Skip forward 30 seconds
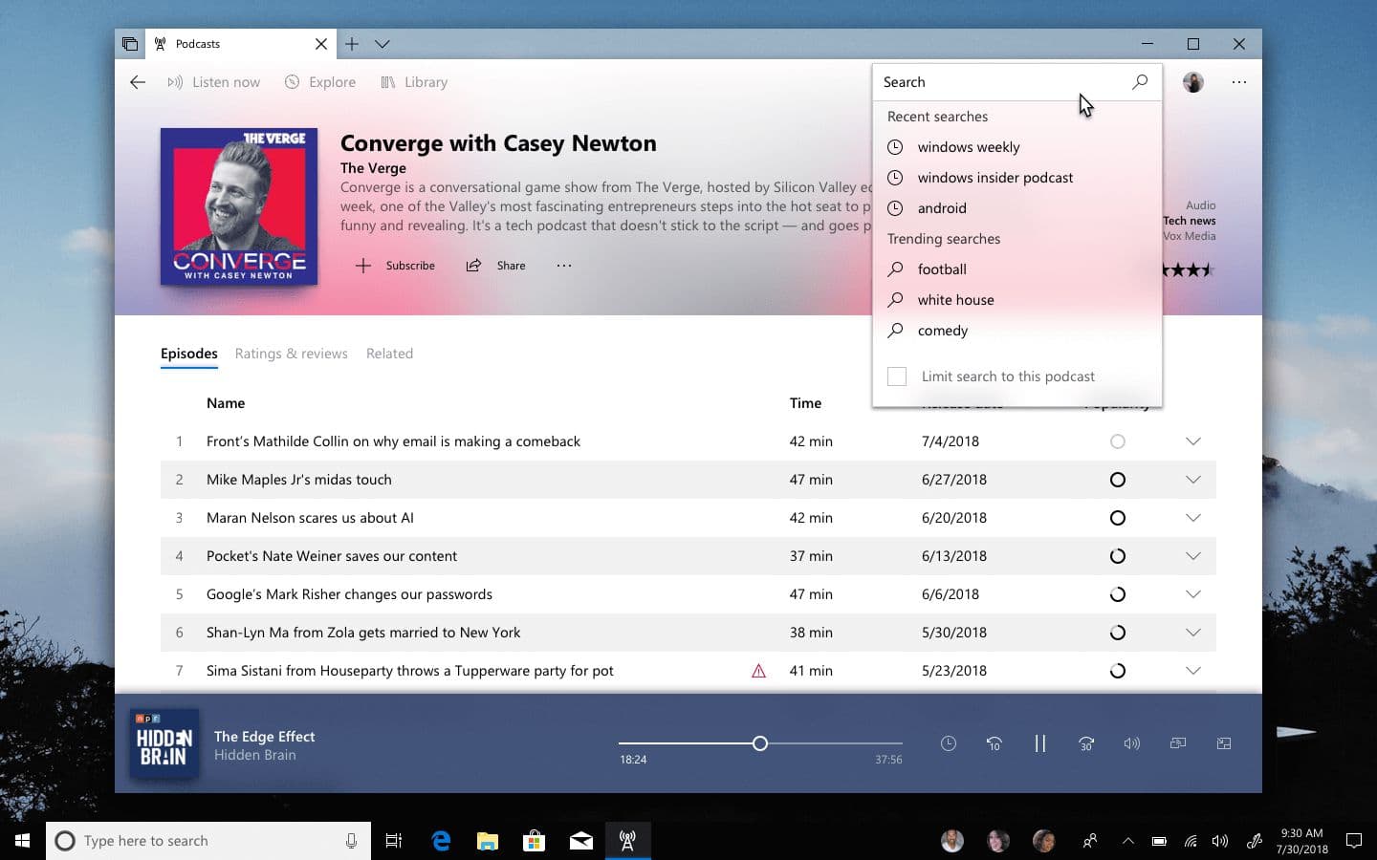 tap(1086, 743)
